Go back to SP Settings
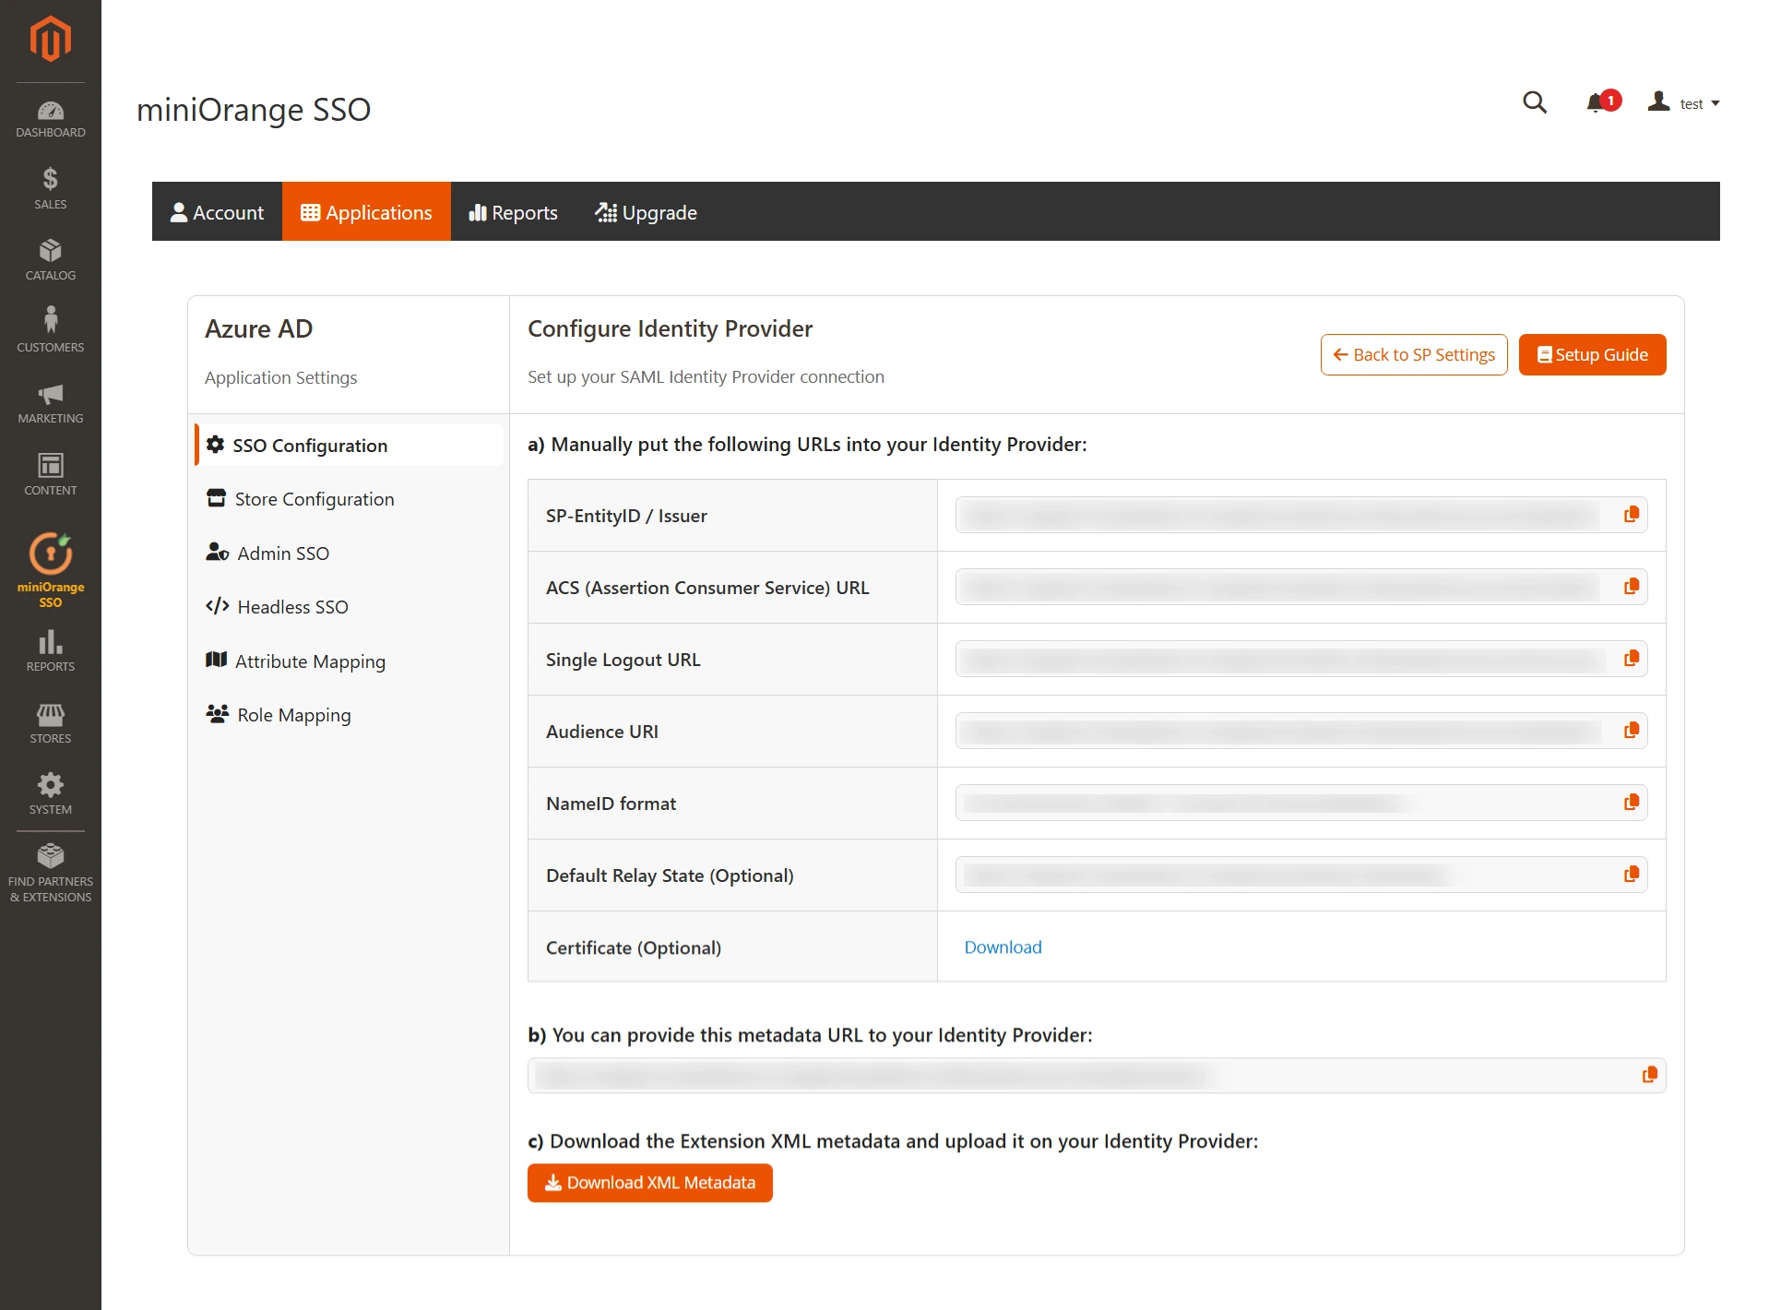Screen dimensions: 1769x1310 click(x=1413, y=354)
